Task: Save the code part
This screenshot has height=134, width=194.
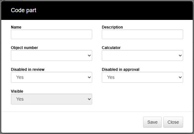Action: (x=152, y=122)
